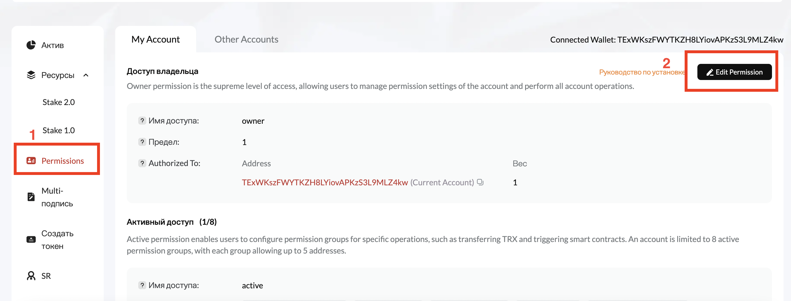Click the SR person icon

[31, 276]
